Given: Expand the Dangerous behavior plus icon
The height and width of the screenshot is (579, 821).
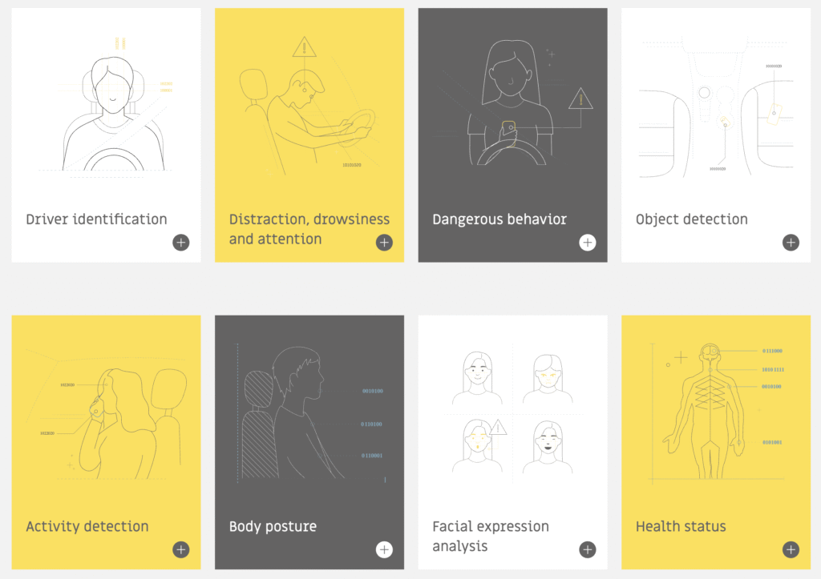Looking at the screenshot, I should [x=588, y=242].
